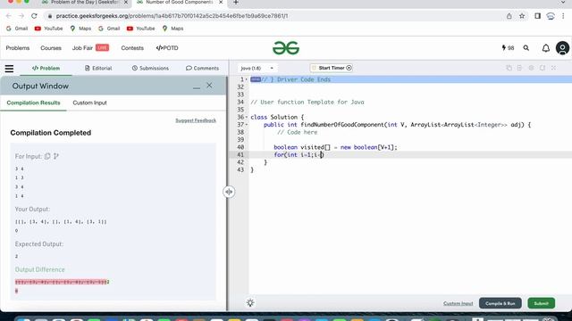This screenshot has height=321, width=572.
Task: Click Output Difference label
Action: 39,269
